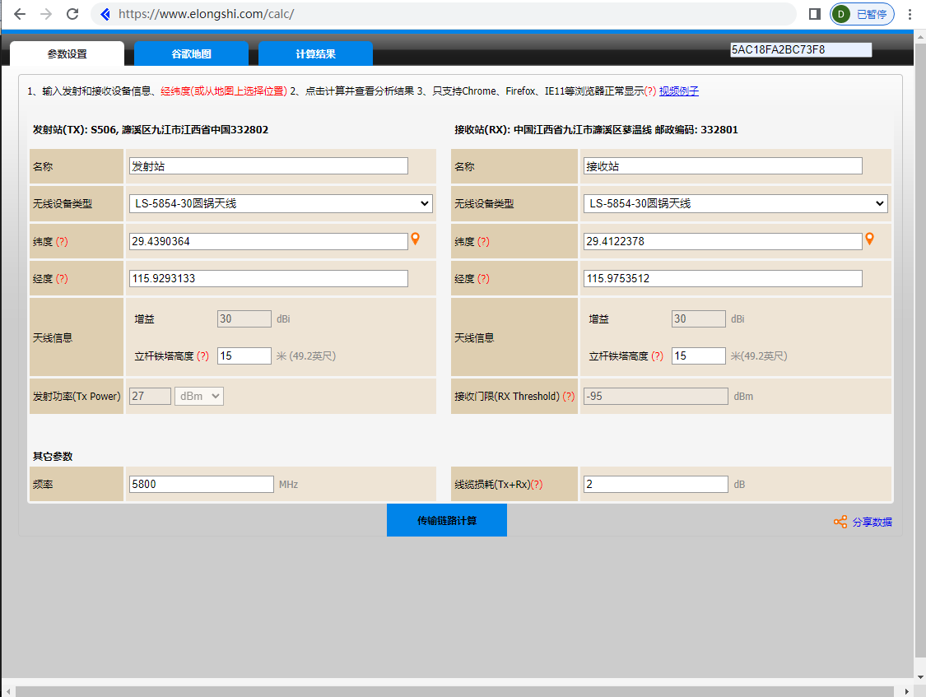
Task: Click the (?) help beside 立杆铁塔高度
Action: (x=204, y=355)
